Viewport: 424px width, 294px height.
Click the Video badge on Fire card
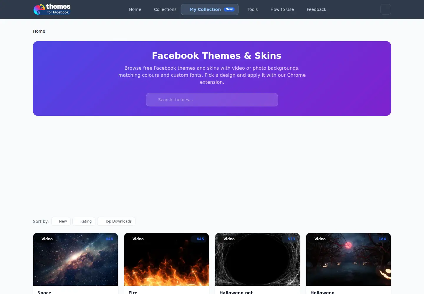coord(136,239)
